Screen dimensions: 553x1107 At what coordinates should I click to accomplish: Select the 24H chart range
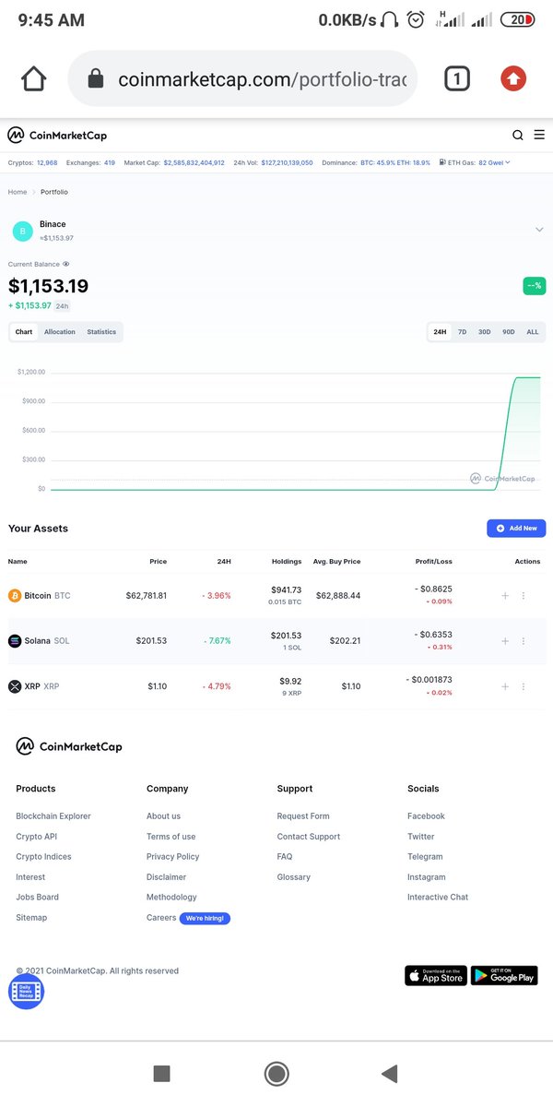click(x=440, y=332)
